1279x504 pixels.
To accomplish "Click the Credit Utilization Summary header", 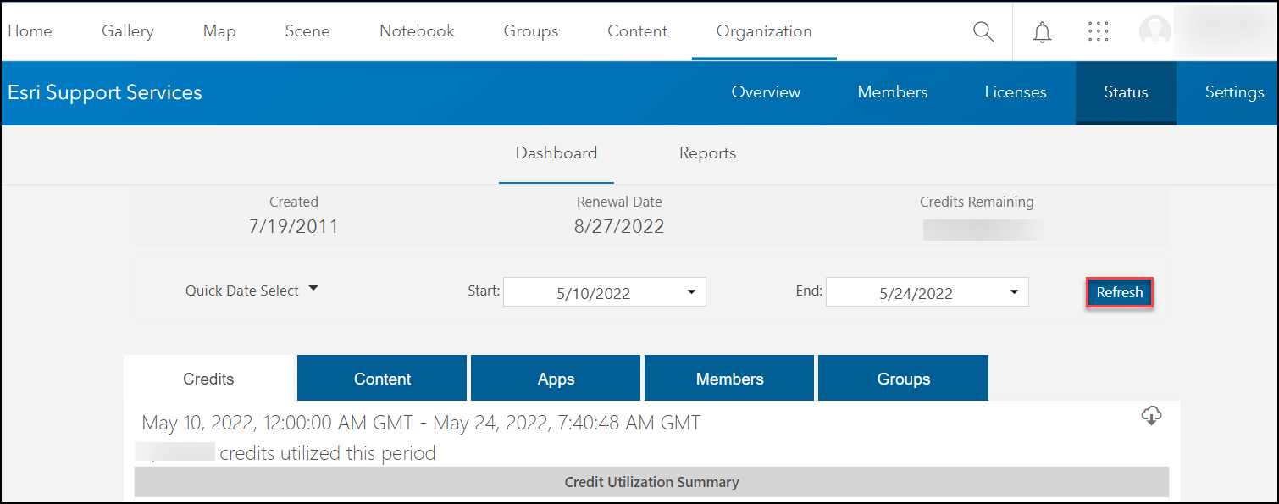I will 651,482.
